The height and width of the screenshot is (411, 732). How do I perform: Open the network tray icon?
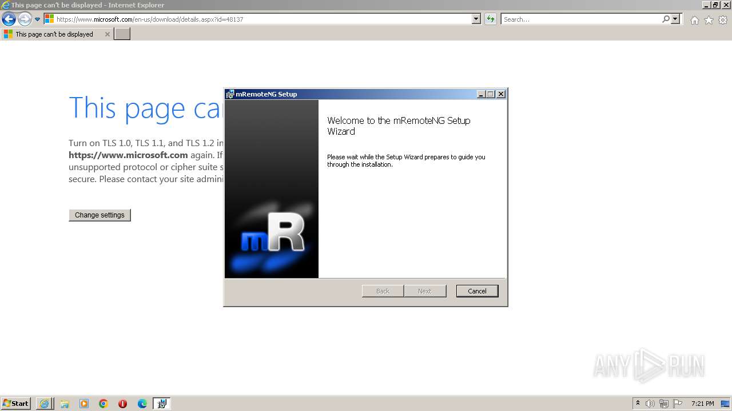click(664, 404)
